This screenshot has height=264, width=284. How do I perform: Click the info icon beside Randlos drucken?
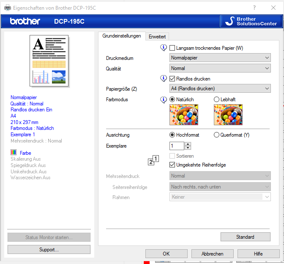tap(164, 78)
